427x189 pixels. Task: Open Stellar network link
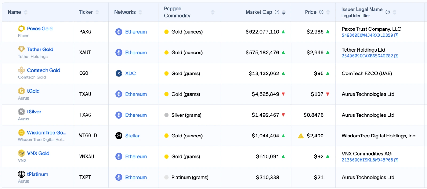(x=132, y=136)
